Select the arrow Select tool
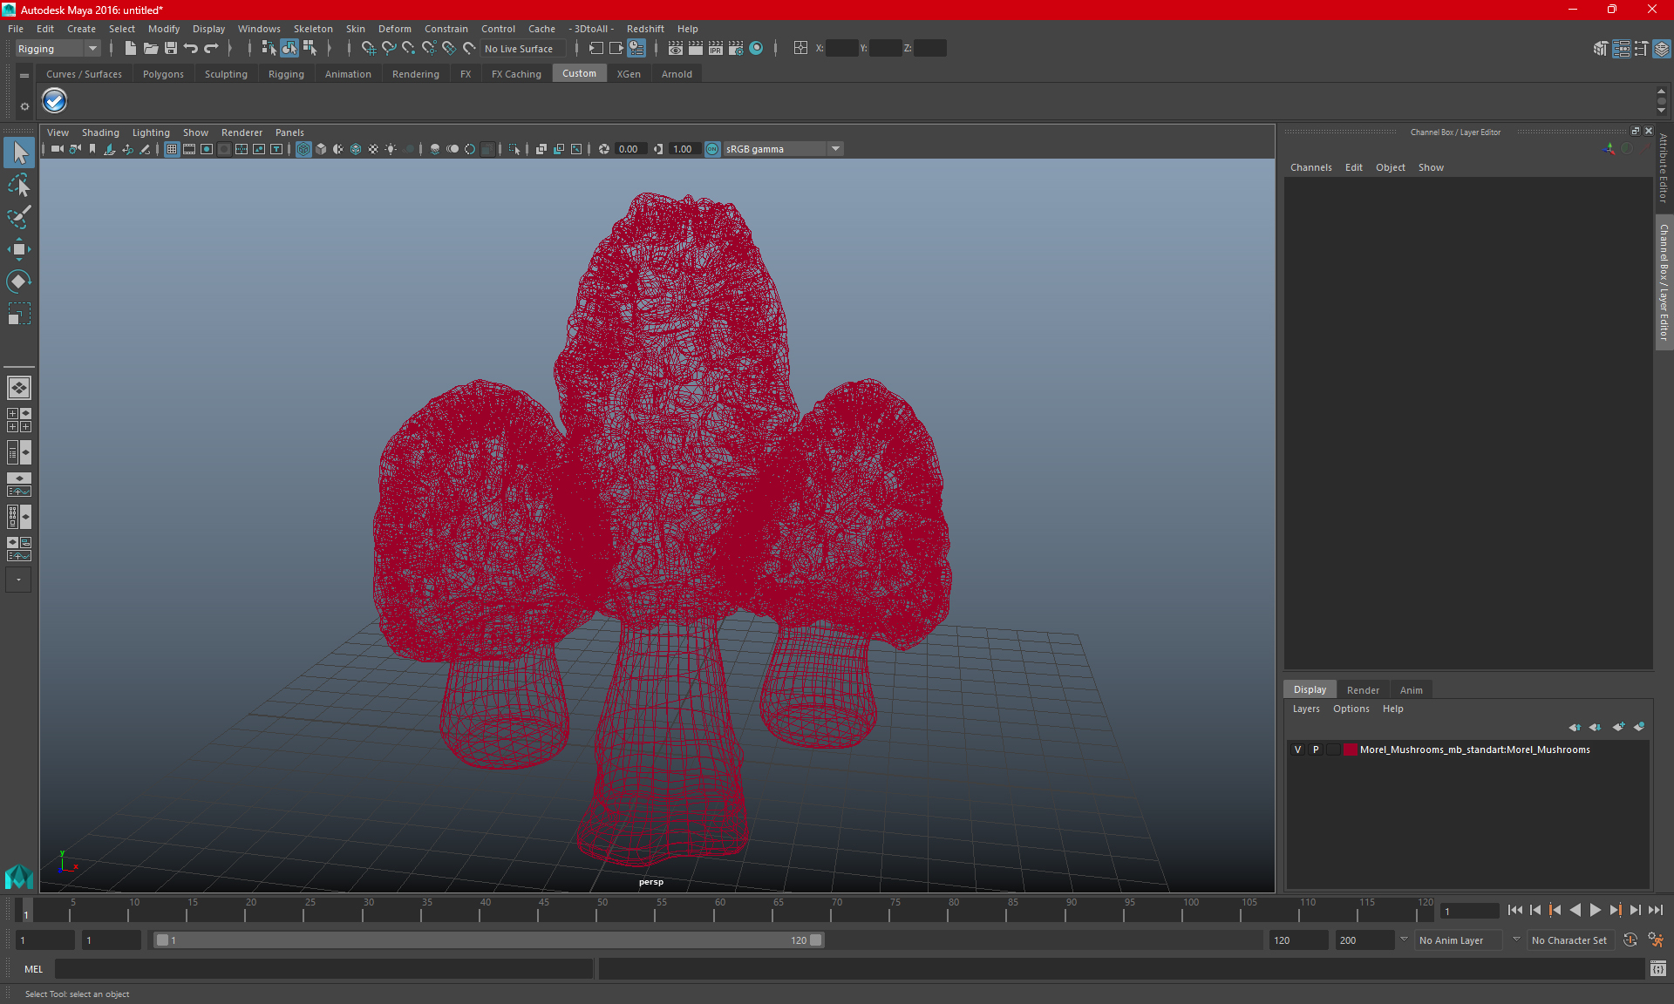This screenshot has height=1004, width=1674. 19,153
